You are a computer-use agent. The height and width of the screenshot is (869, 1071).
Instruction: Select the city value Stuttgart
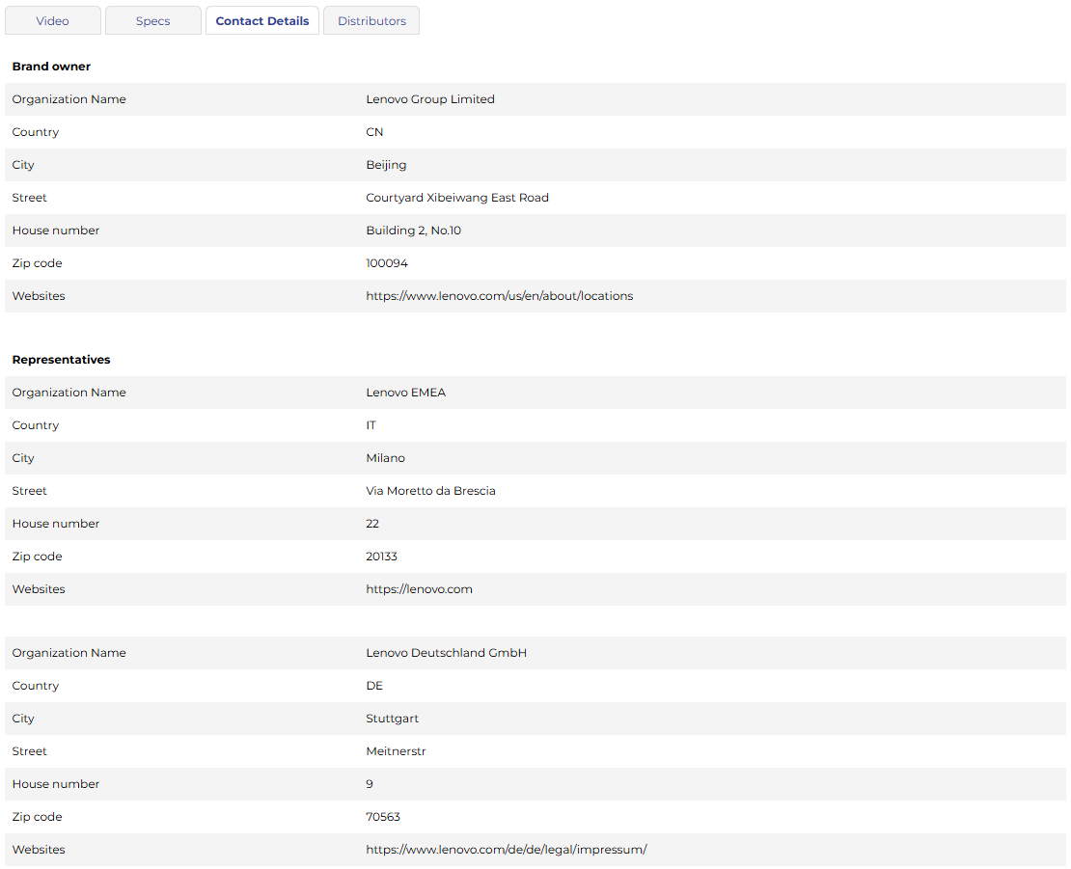click(392, 719)
